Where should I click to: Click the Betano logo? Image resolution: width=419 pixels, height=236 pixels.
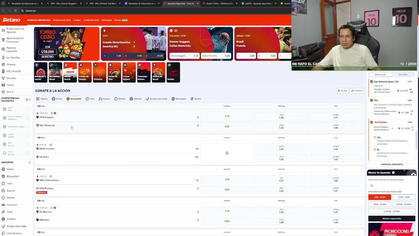pyautogui.click(x=11, y=20)
